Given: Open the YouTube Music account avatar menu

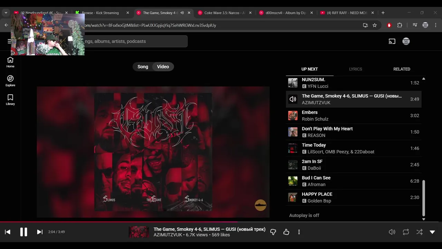Looking at the screenshot, I should [x=406, y=41].
